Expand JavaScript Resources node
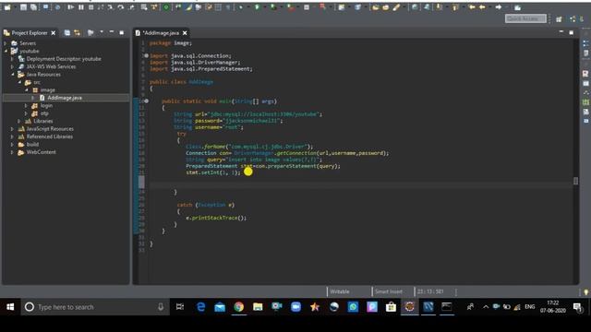The image size is (591, 332). pyautogui.click(x=12, y=129)
